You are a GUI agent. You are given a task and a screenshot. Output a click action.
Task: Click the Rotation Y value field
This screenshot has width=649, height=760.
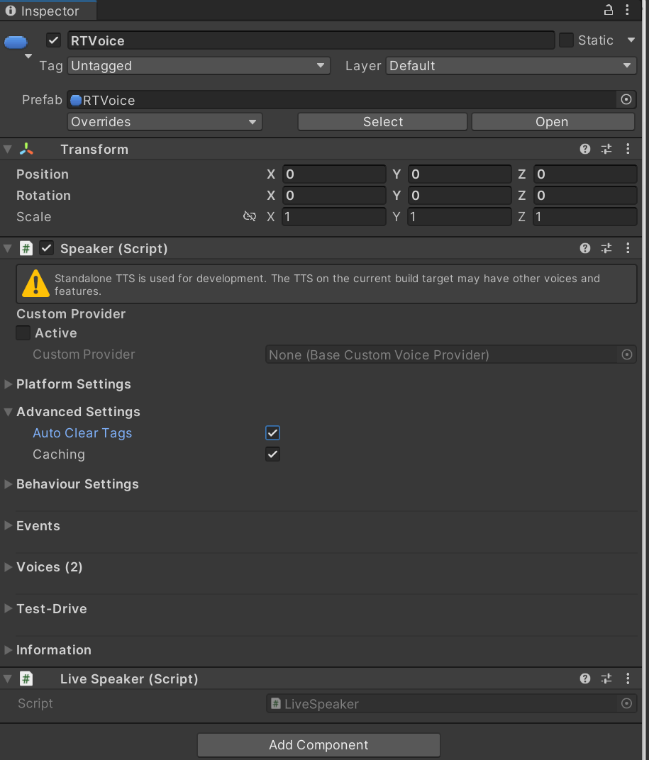tap(460, 196)
